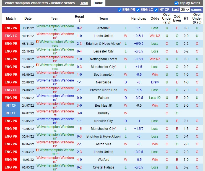Uncheck the INT CF league filter
This screenshot has height=171, width=205.
click(x=156, y=10)
